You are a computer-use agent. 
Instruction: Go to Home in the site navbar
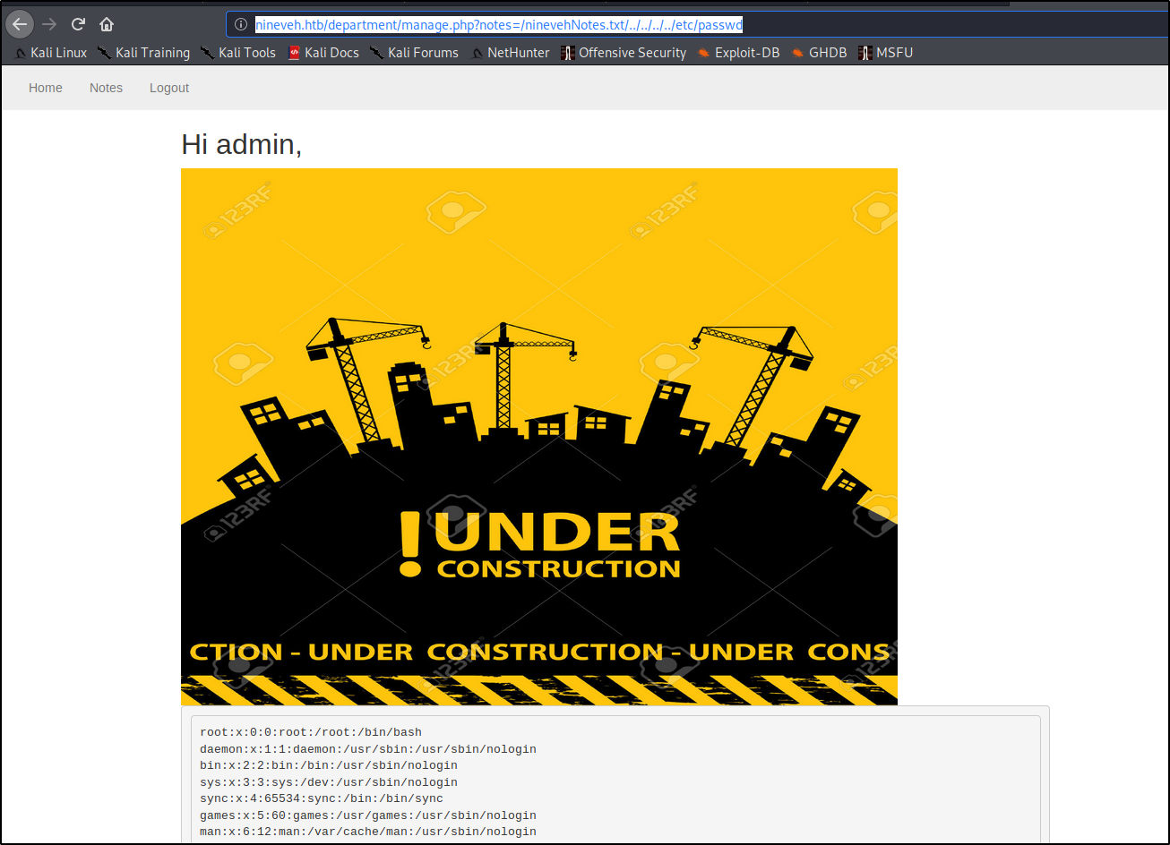click(46, 88)
